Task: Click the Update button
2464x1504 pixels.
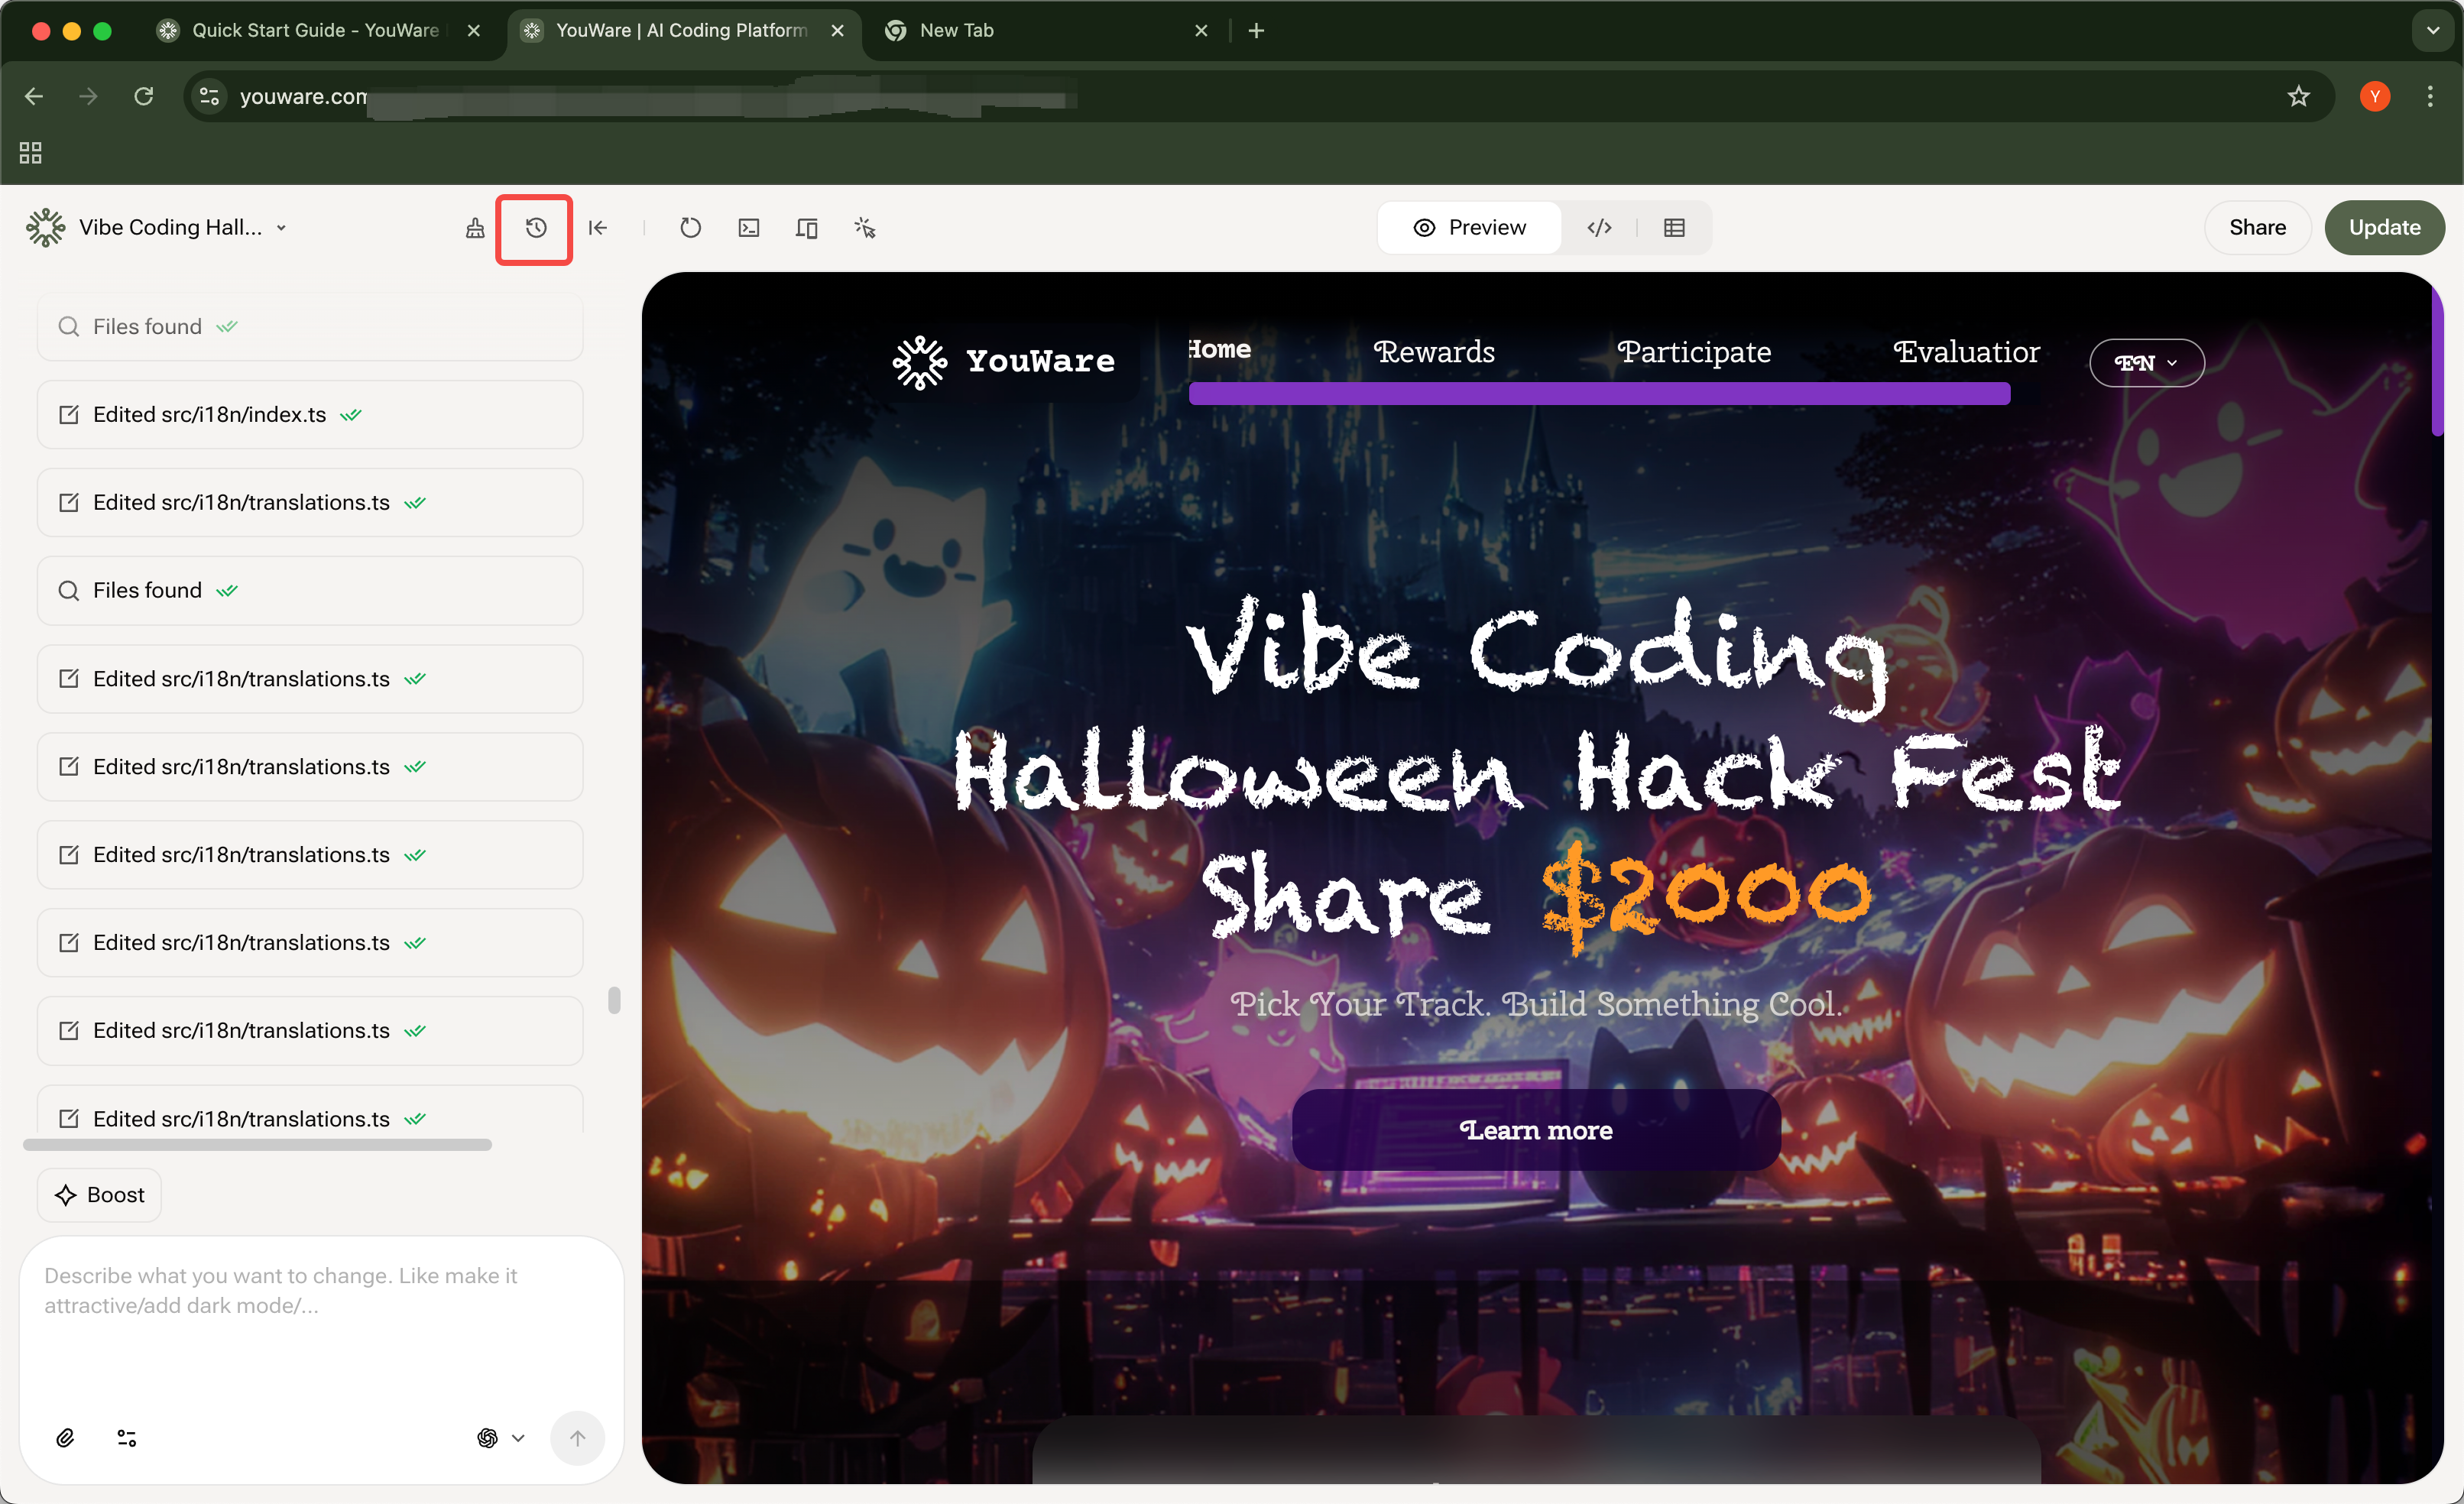Action: 2383,228
